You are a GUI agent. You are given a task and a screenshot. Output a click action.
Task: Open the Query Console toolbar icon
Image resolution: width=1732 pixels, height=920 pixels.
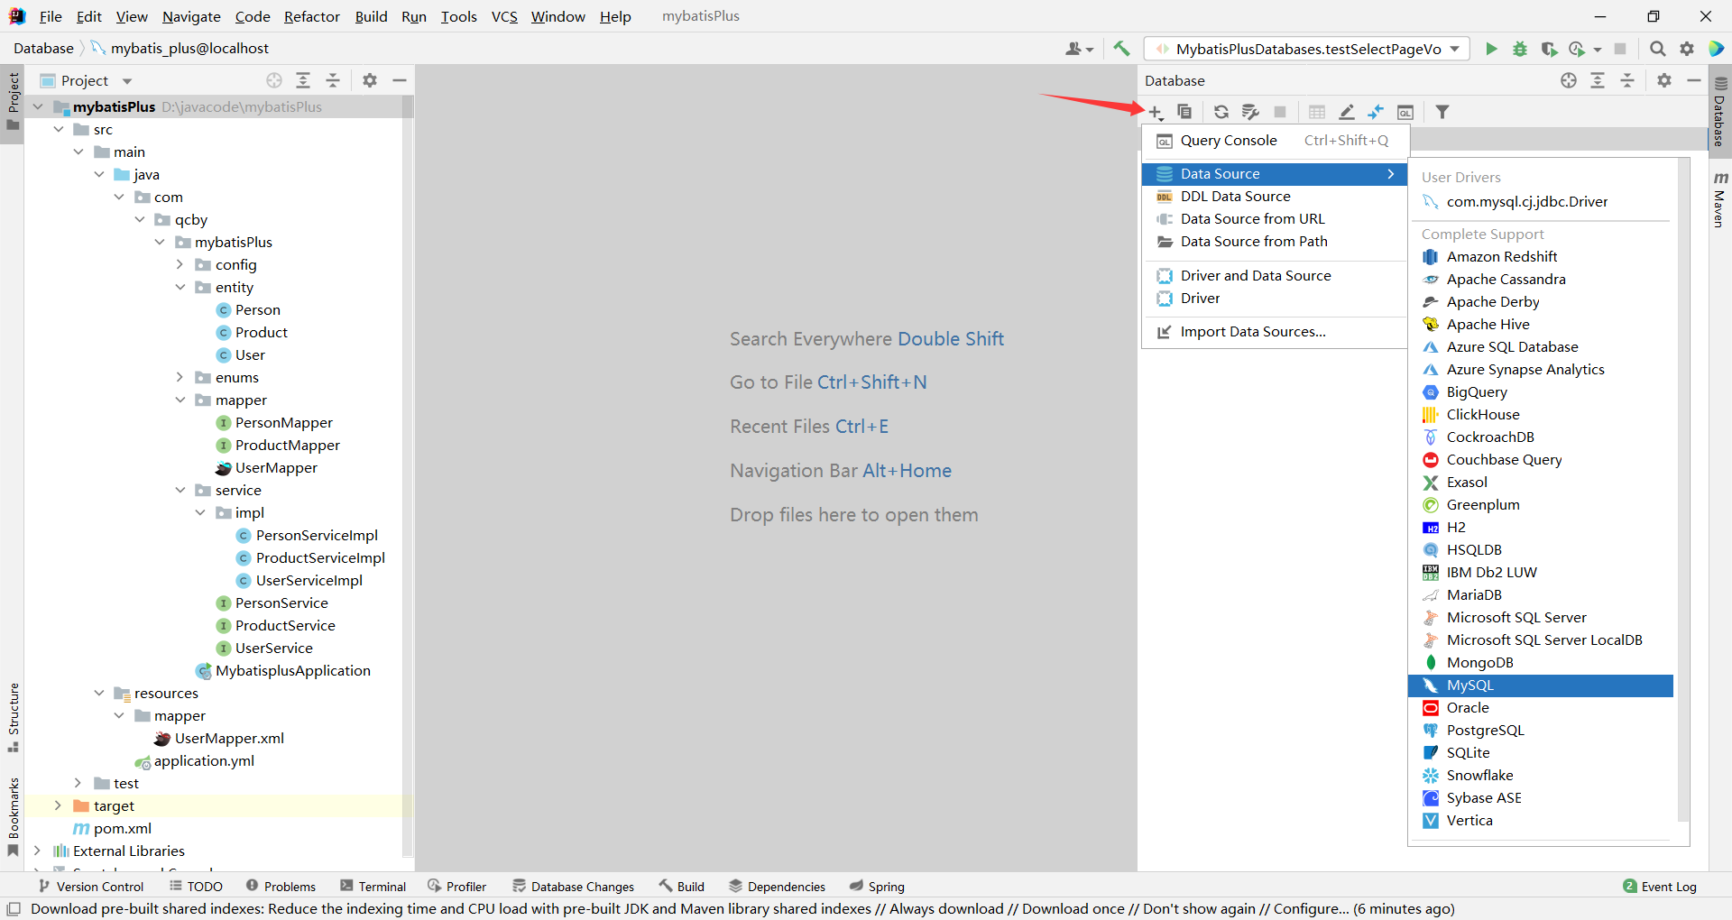[x=1405, y=112]
